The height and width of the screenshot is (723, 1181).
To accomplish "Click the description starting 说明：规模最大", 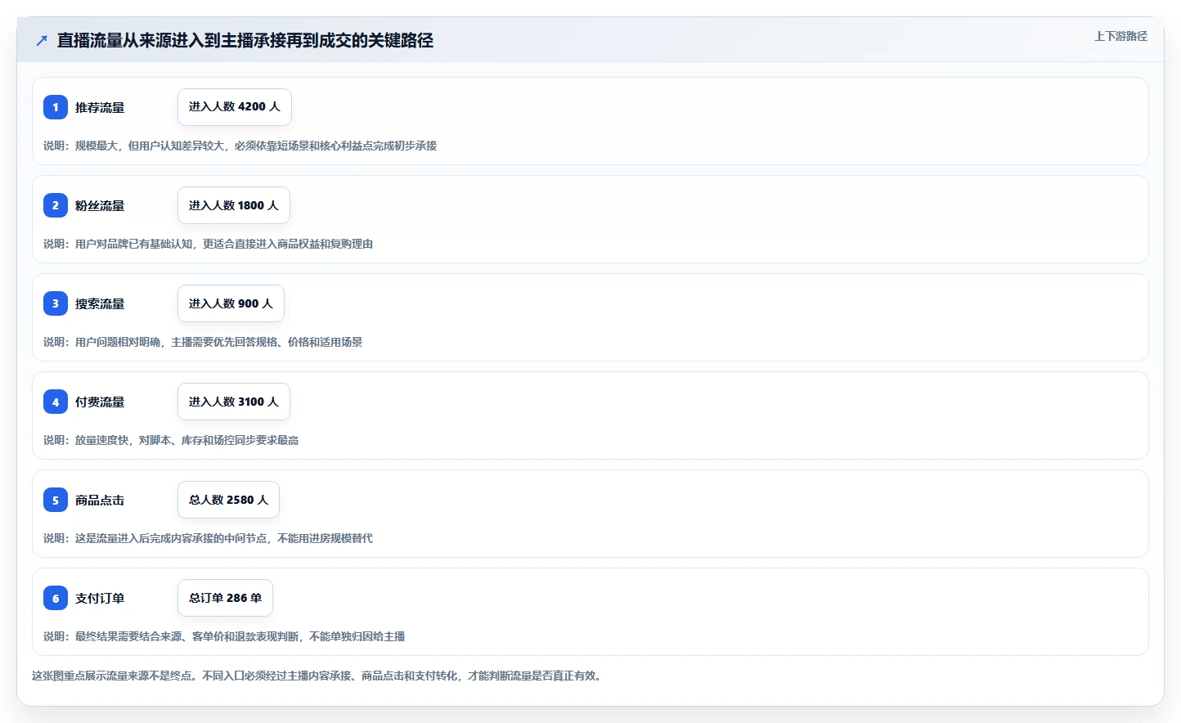I will click(240, 146).
